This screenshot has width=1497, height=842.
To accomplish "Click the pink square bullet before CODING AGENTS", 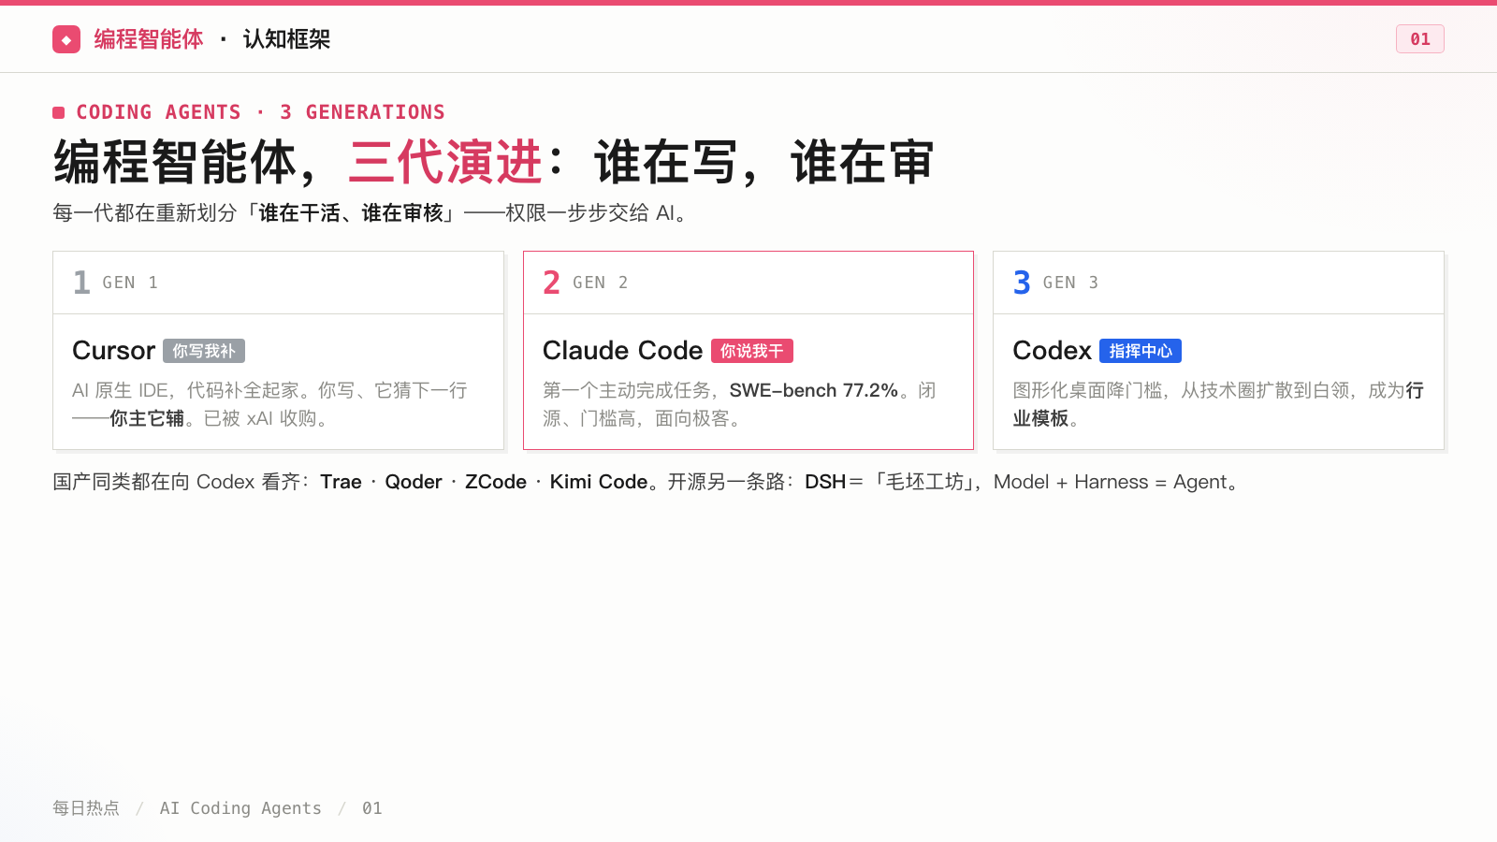I will 58,112.
